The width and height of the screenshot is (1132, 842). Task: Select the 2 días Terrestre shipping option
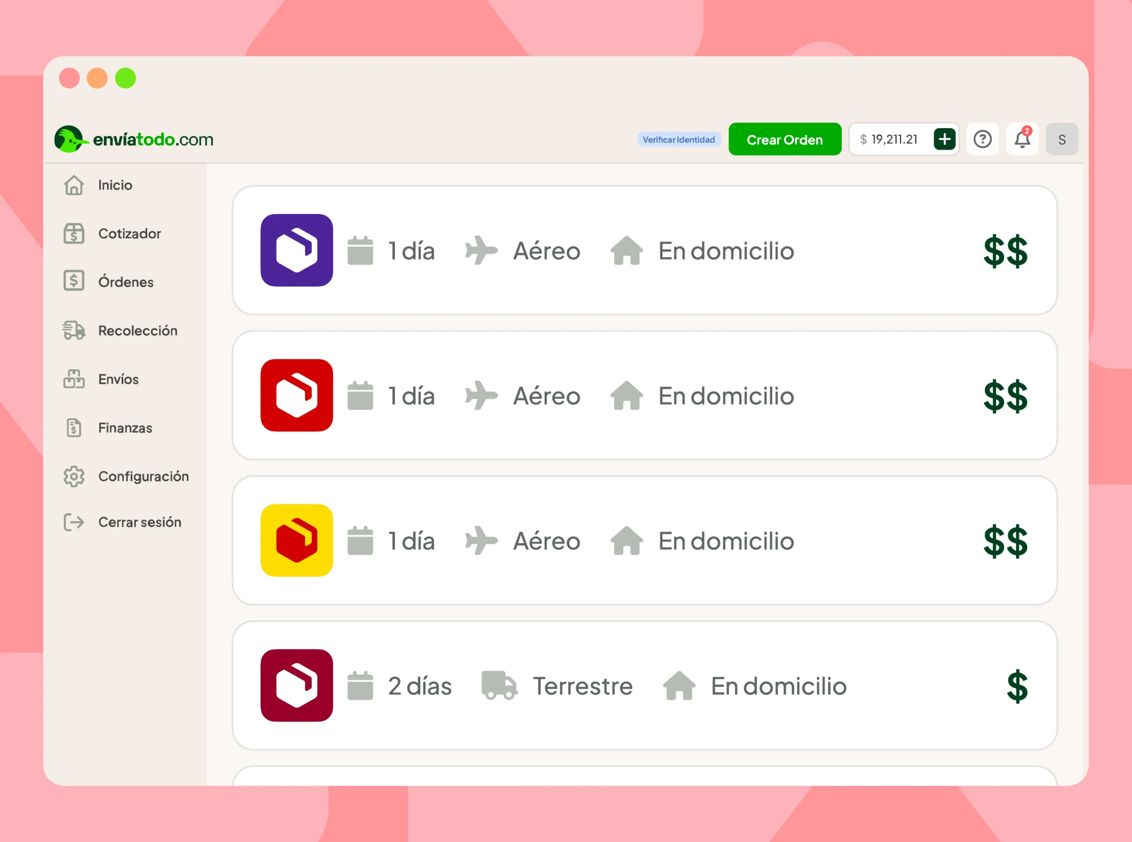pyautogui.click(x=644, y=685)
